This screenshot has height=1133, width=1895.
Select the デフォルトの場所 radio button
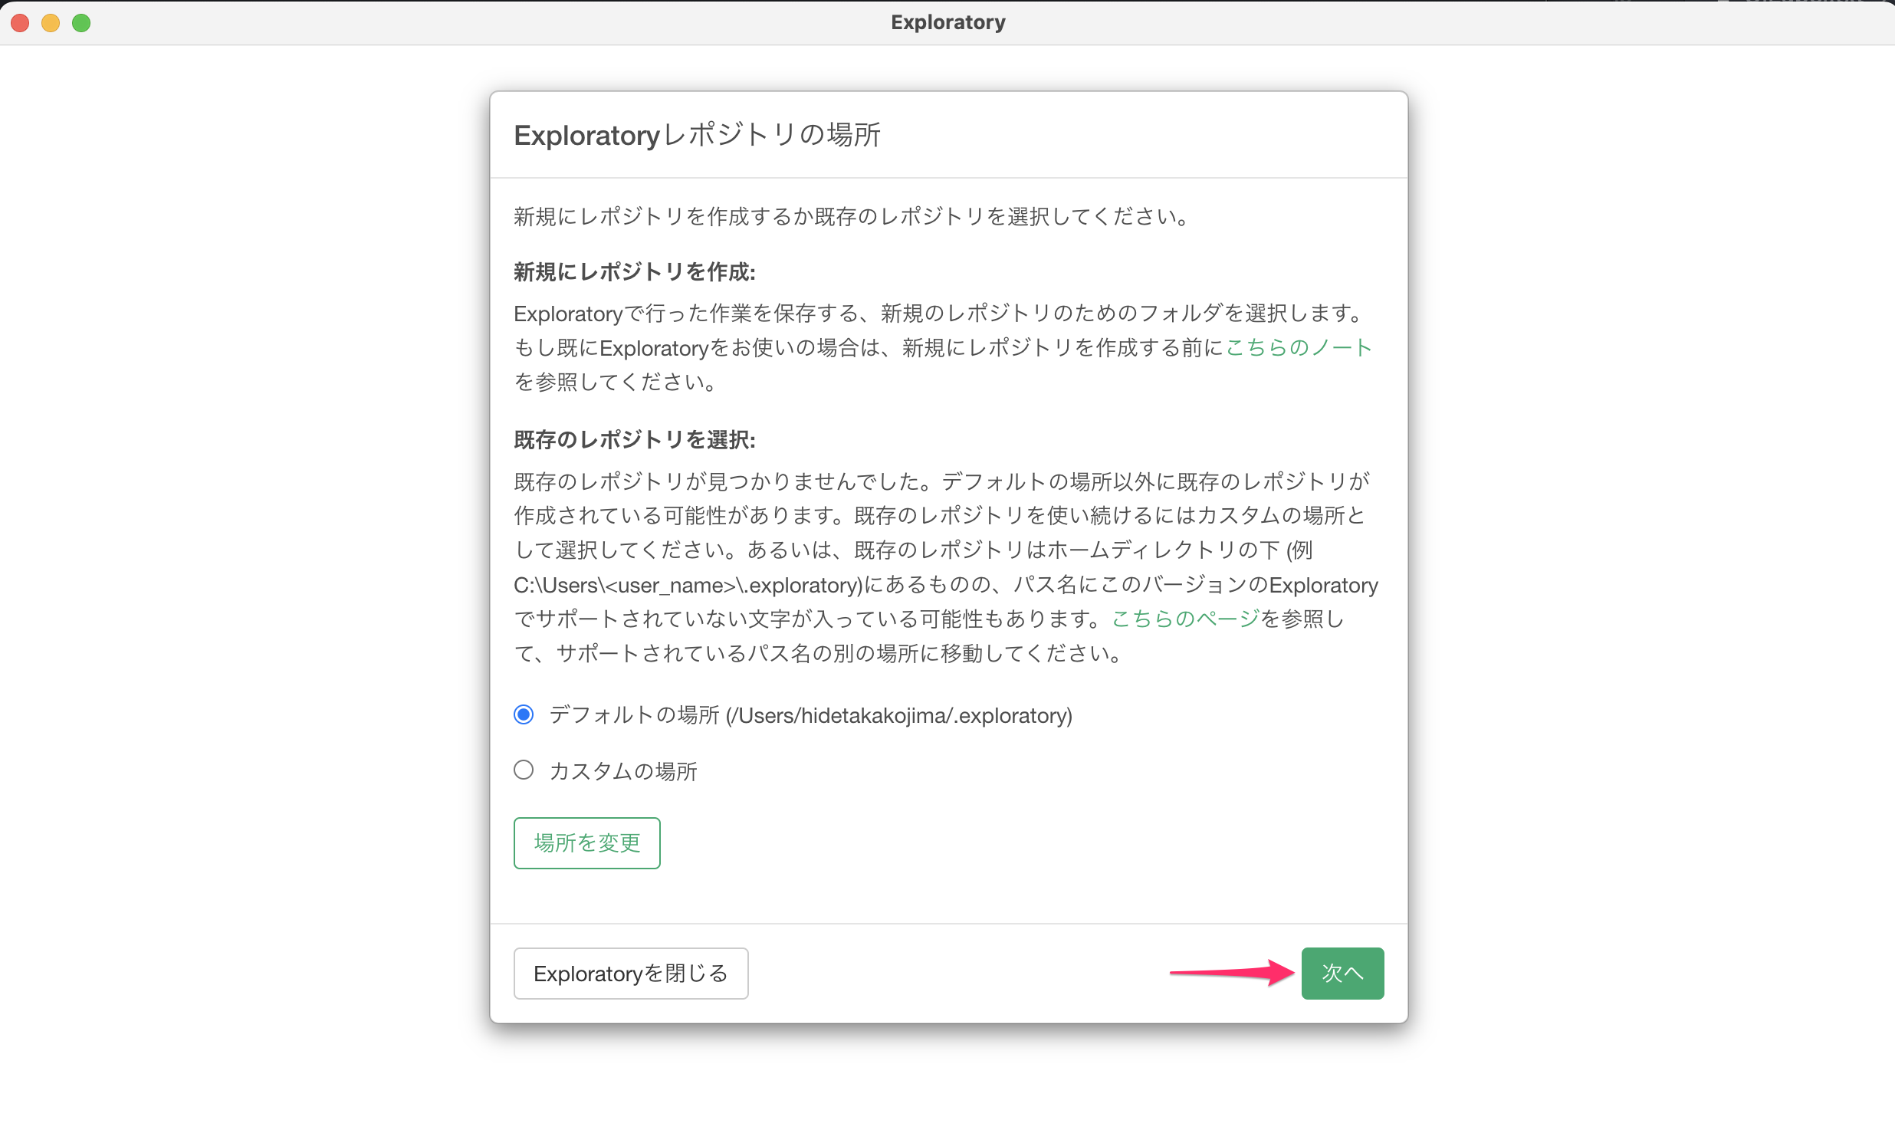point(524,715)
